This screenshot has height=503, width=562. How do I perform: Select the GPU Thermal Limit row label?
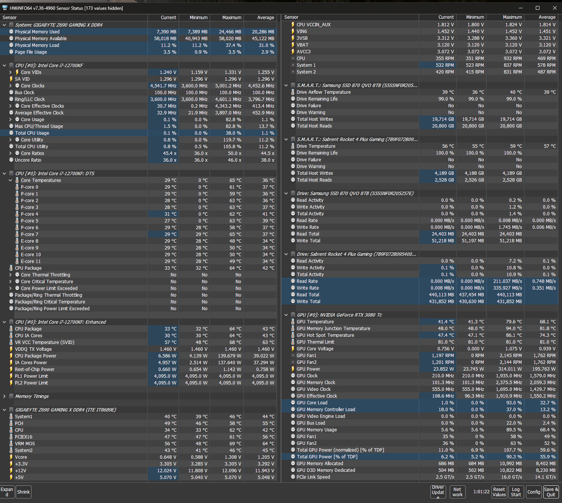point(316,342)
